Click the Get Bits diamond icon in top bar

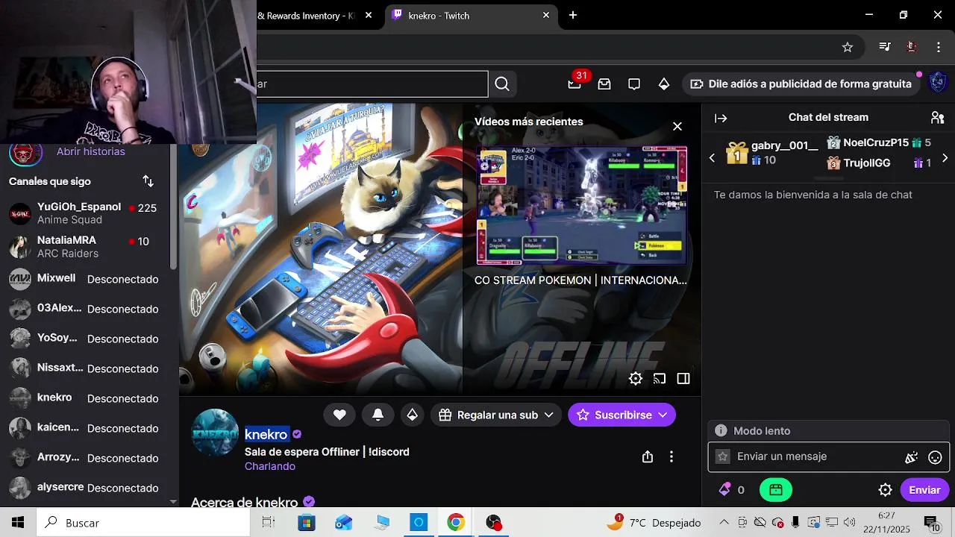click(x=664, y=84)
